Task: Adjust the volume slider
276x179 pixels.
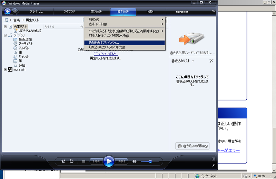Action: coord(150,161)
